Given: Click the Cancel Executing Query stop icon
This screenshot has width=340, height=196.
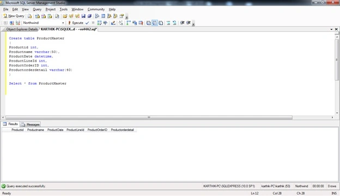Looking at the screenshot, I should (x=93, y=23).
